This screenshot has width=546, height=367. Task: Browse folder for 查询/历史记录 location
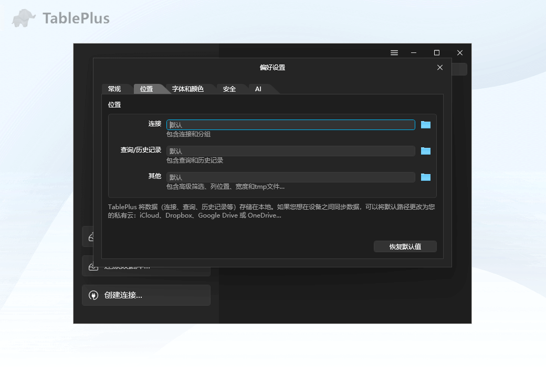pos(425,151)
